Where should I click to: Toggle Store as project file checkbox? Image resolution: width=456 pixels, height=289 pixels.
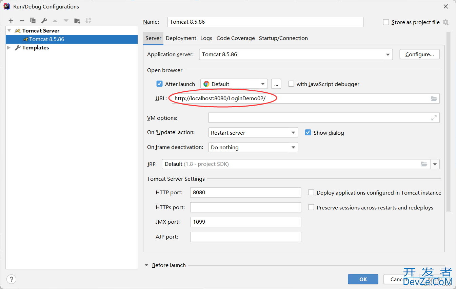coord(386,22)
